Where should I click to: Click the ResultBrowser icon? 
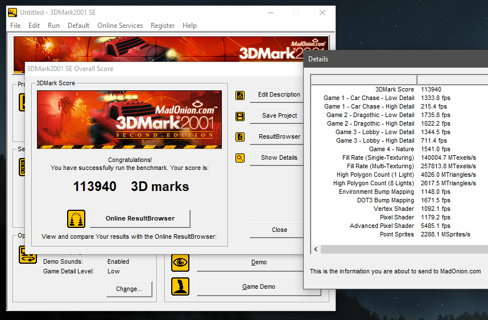tap(240, 137)
